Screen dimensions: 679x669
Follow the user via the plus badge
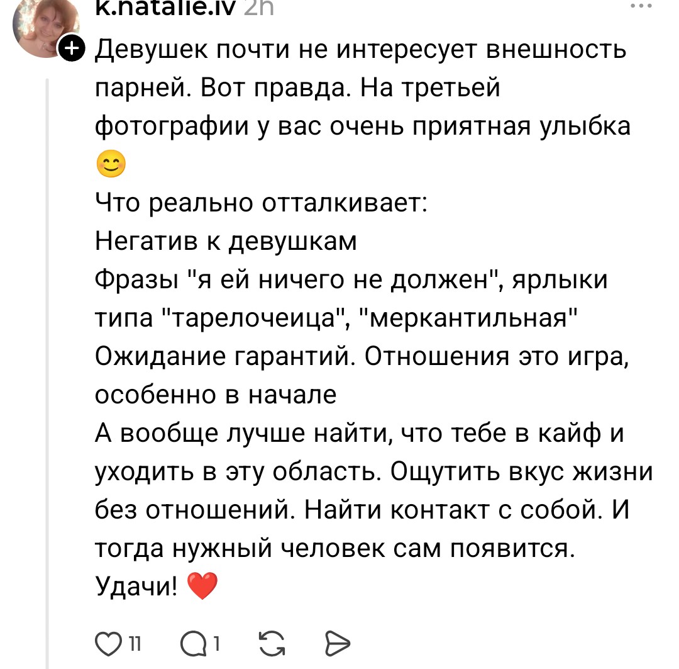click(70, 48)
